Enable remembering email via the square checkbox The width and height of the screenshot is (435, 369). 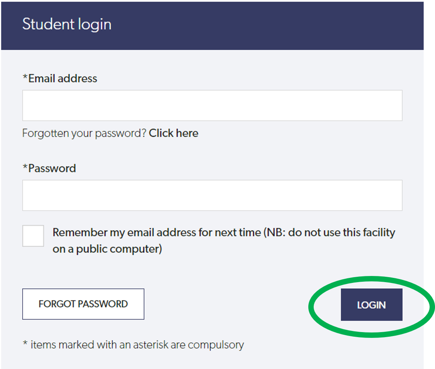click(x=33, y=236)
